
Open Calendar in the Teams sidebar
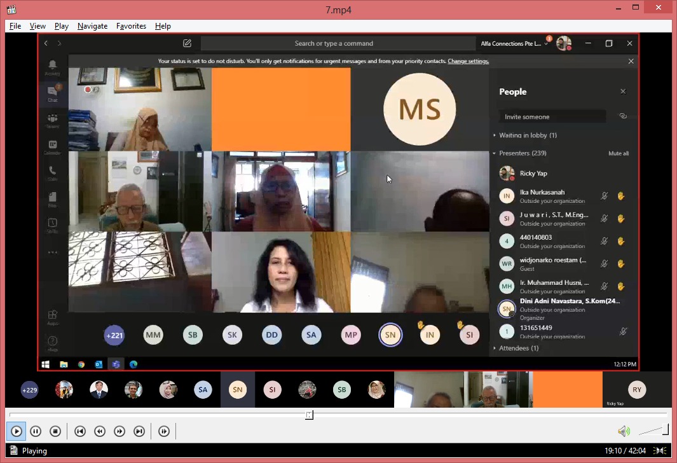pos(53,147)
